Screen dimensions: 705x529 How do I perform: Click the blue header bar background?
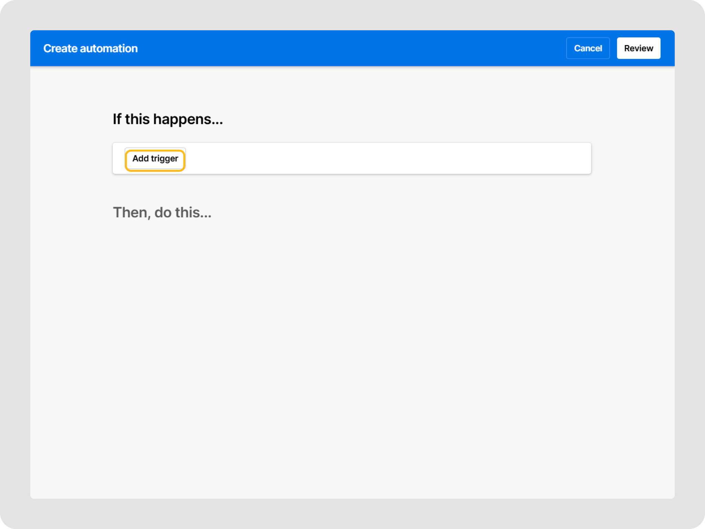click(x=344, y=48)
